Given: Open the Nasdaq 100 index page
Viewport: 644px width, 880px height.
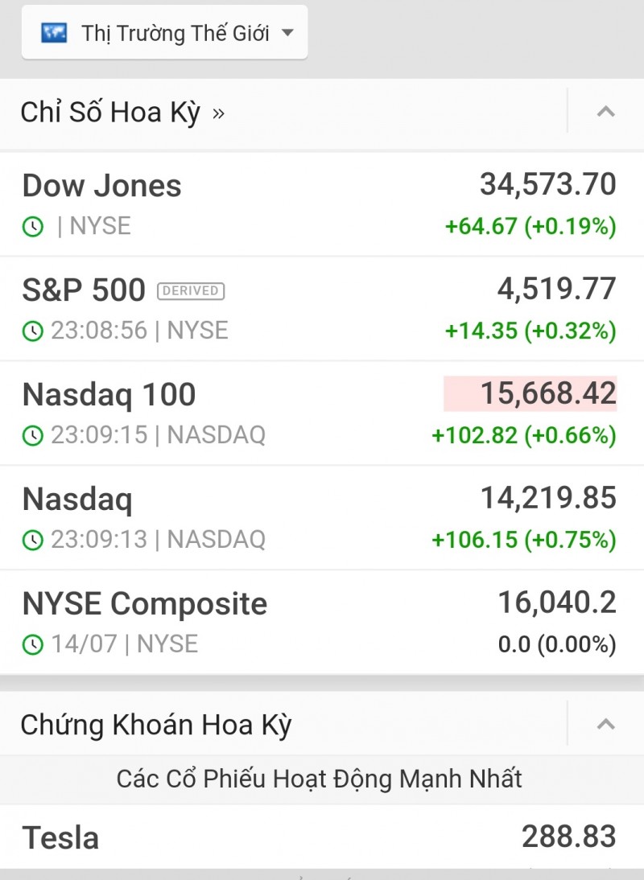Looking at the screenshot, I should pos(109,395).
